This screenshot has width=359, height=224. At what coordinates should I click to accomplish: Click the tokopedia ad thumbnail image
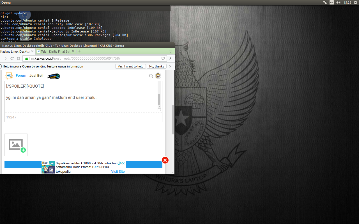[x=48, y=167]
